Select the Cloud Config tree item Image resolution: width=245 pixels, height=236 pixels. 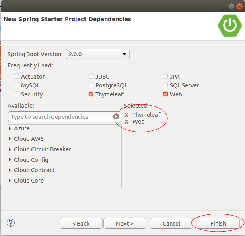[31, 160]
